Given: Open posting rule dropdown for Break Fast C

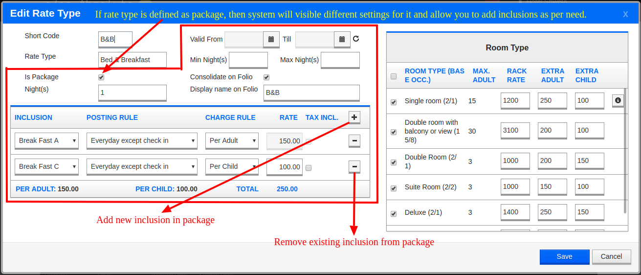Looking at the screenshot, I should click(x=142, y=167).
